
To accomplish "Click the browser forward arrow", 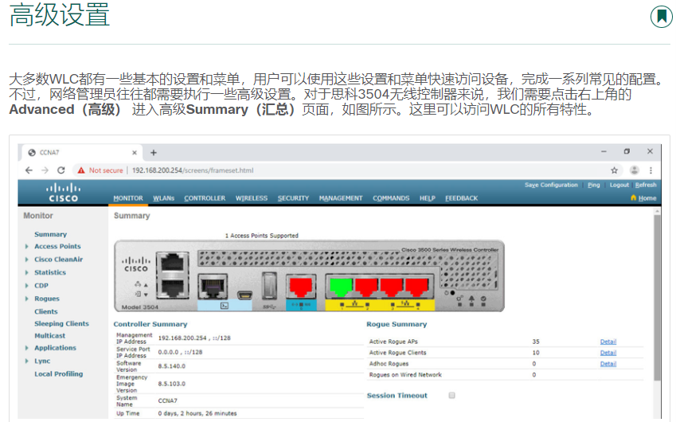I will pos(45,170).
